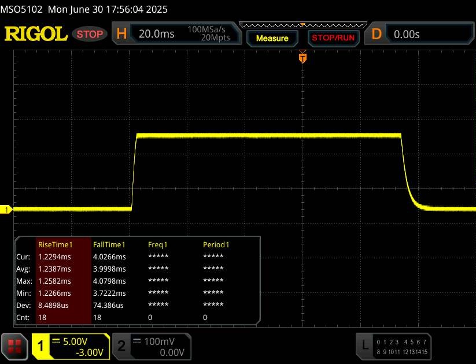Click the channel 2 0.00V offset value

point(172,352)
